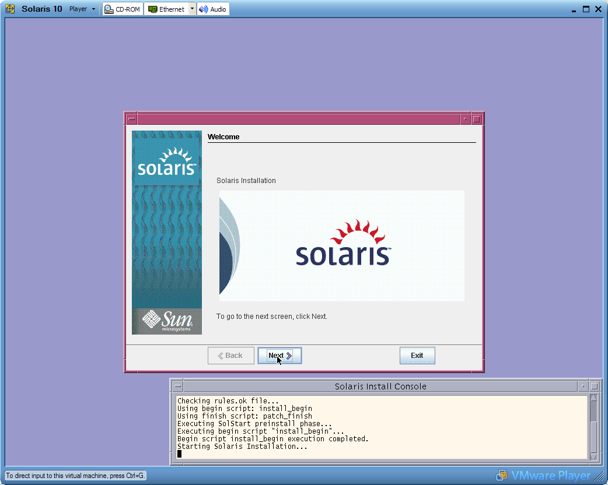Viewport: 608px width, 485px height.
Task: Click the Welcome heading text
Action: (x=223, y=137)
